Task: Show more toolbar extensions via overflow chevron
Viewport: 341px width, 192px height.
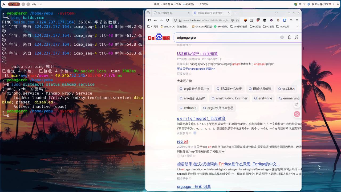Action: pyautogui.click(x=291, y=20)
